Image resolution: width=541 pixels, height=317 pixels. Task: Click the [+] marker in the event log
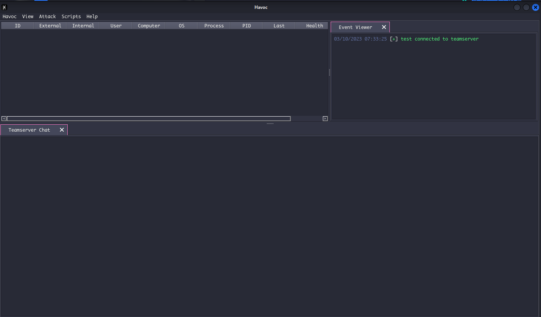click(x=394, y=39)
